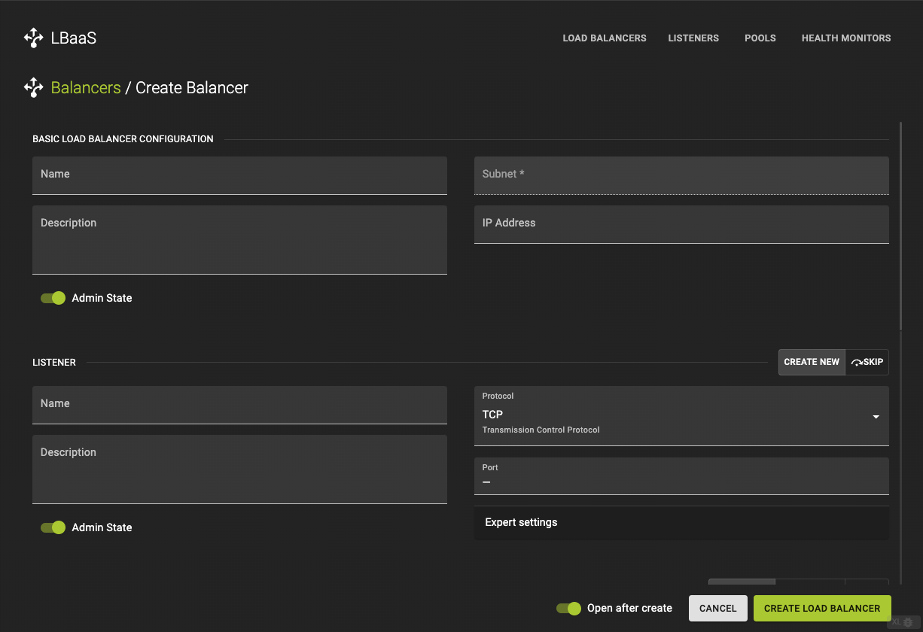Open the Load Balancers menu
The height and width of the screenshot is (632, 923).
click(605, 38)
